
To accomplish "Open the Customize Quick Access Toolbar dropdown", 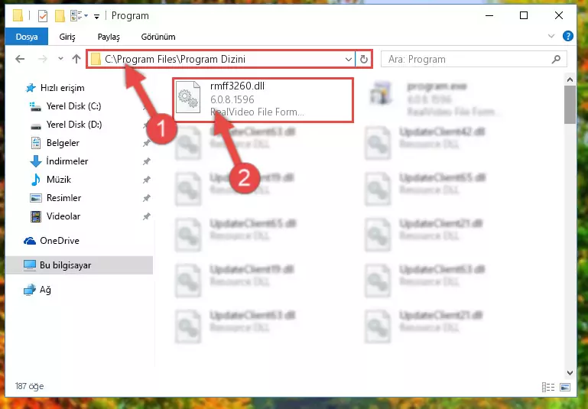I will 97,16.
